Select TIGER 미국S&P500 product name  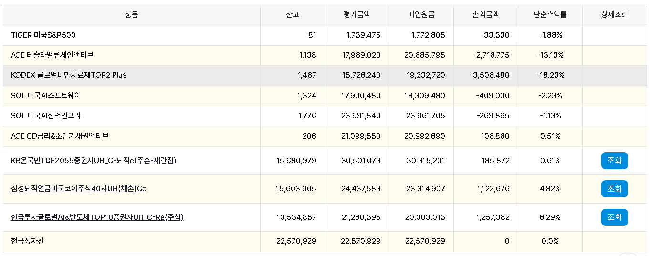click(43, 35)
